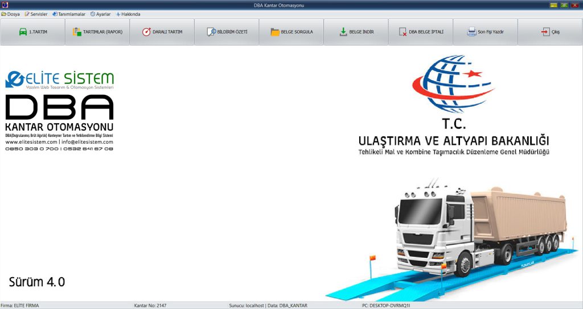Click the BELGE SORGULA folder icon
The image size is (583, 309).
[x=275, y=32]
